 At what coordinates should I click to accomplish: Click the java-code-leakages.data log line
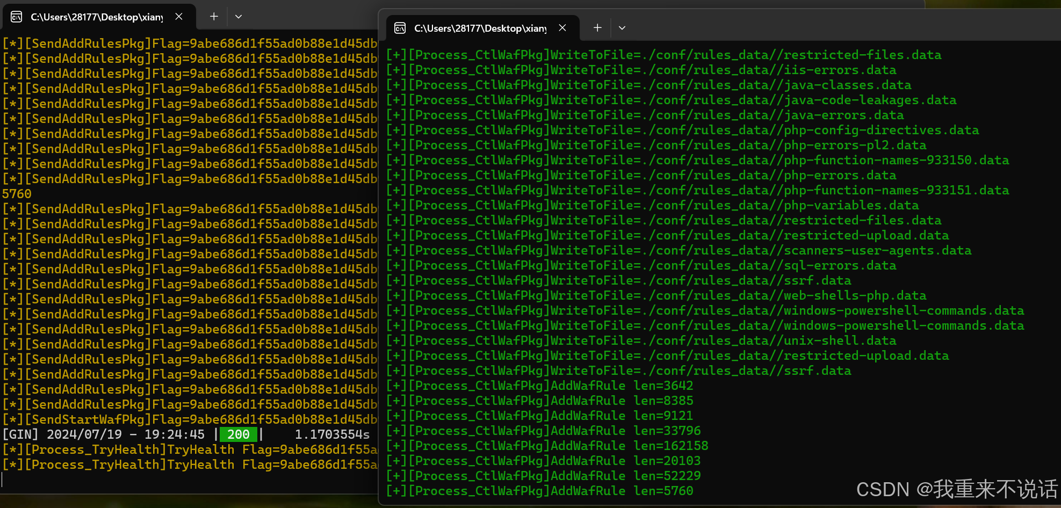(672, 100)
